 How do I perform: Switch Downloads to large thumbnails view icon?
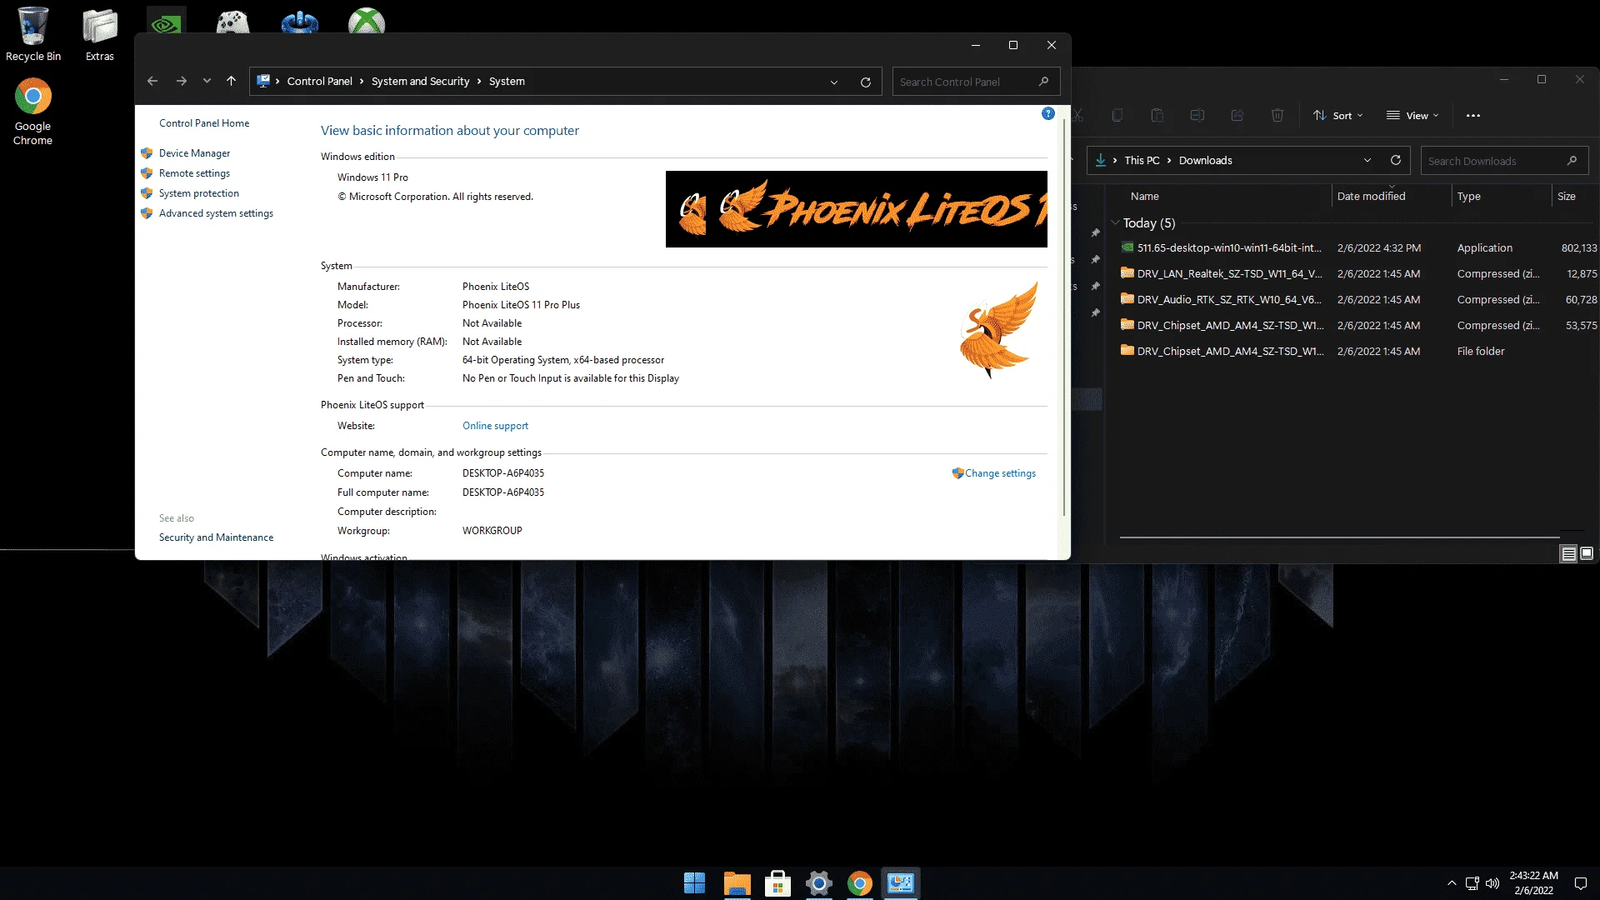1587,553
